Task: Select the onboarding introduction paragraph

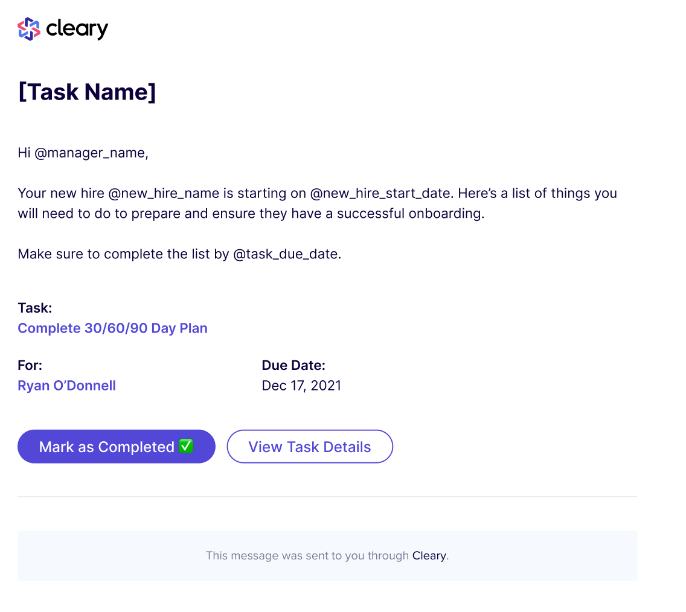Action: pos(317,204)
